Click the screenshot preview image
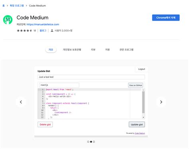 (91, 102)
